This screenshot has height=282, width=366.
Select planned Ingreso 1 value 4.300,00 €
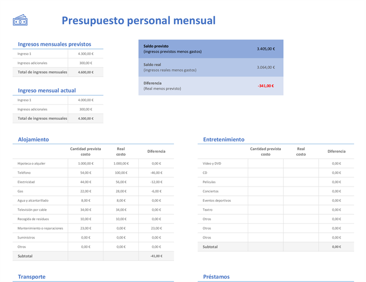click(86, 54)
